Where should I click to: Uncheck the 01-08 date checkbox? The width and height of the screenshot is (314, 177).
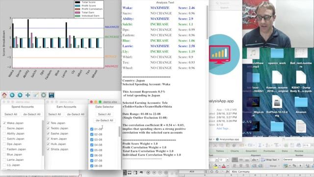[x=92, y=129]
